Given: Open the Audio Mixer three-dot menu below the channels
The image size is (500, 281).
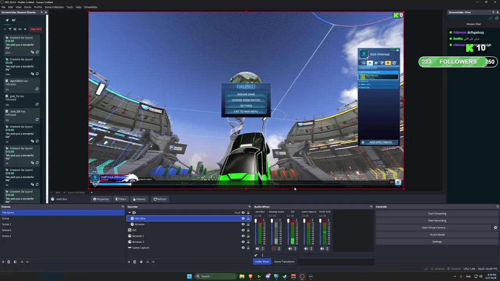Looking at the screenshot, I should coord(262,255).
